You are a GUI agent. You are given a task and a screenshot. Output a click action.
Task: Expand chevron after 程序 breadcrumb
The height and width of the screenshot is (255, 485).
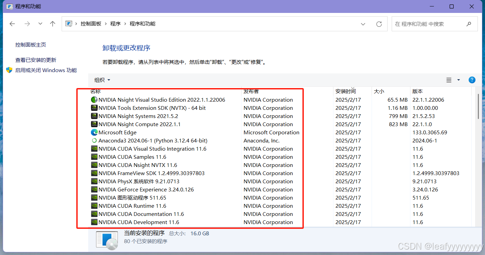125,24
